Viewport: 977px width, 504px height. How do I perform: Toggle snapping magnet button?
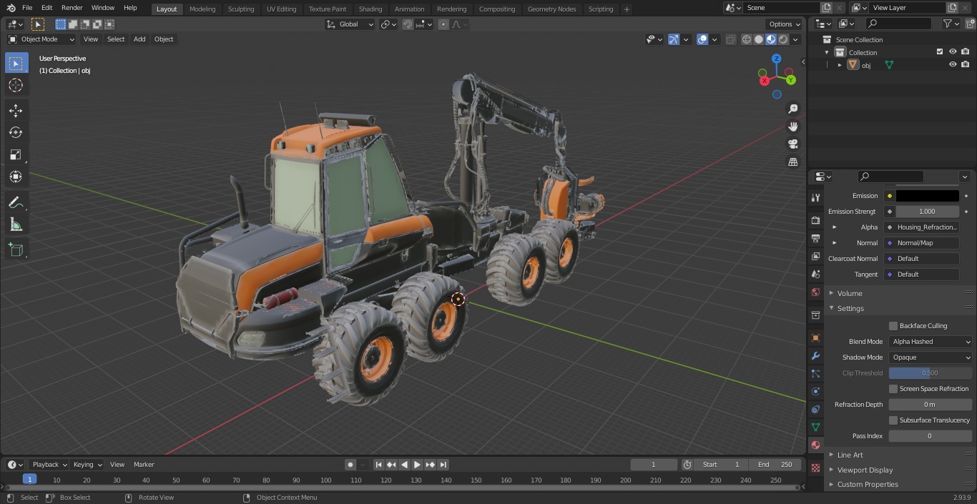coord(408,24)
